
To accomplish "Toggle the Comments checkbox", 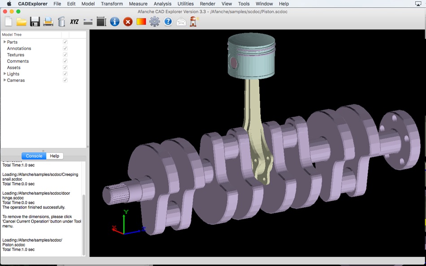I will tap(65, 61).
